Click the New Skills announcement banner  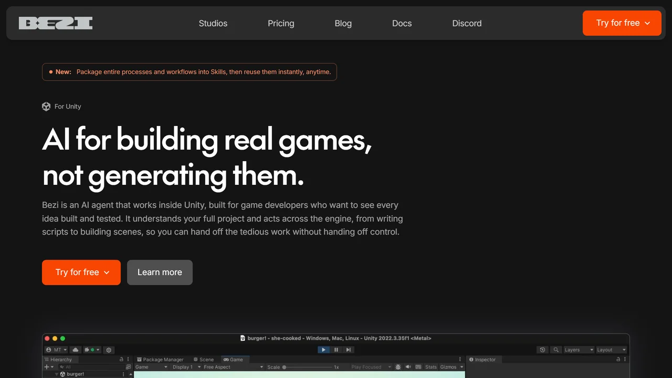click(190, 72)
